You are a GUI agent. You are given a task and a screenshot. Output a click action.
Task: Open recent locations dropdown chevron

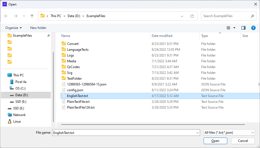pos(24,16)
